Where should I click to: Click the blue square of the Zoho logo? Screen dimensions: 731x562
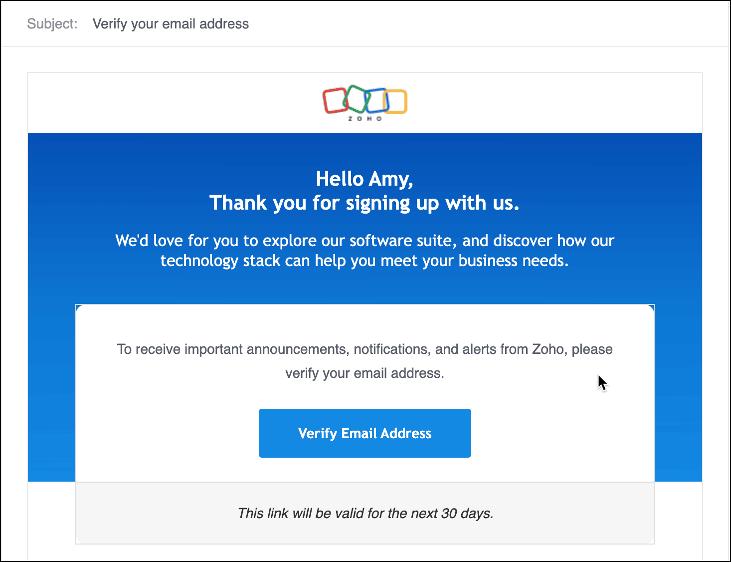[376, 100]
